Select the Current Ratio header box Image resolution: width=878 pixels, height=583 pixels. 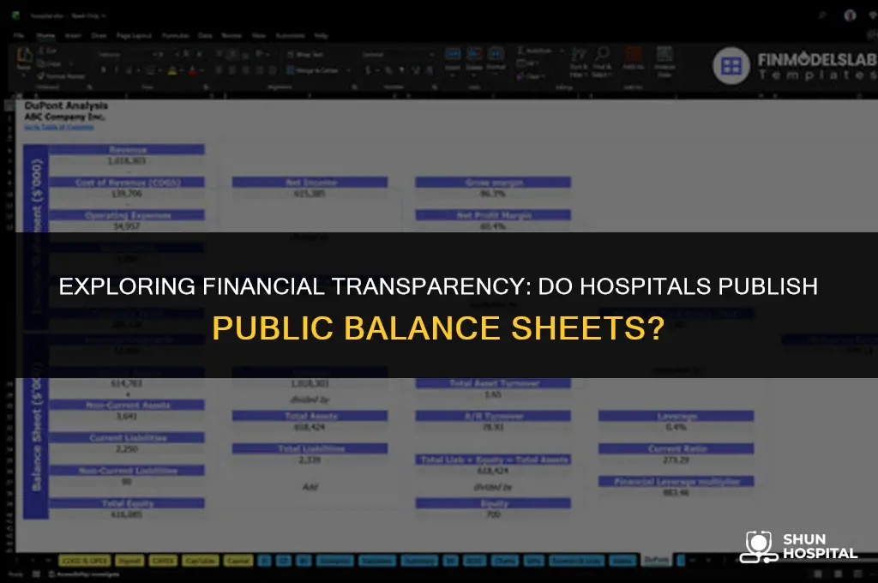point(676,448)
